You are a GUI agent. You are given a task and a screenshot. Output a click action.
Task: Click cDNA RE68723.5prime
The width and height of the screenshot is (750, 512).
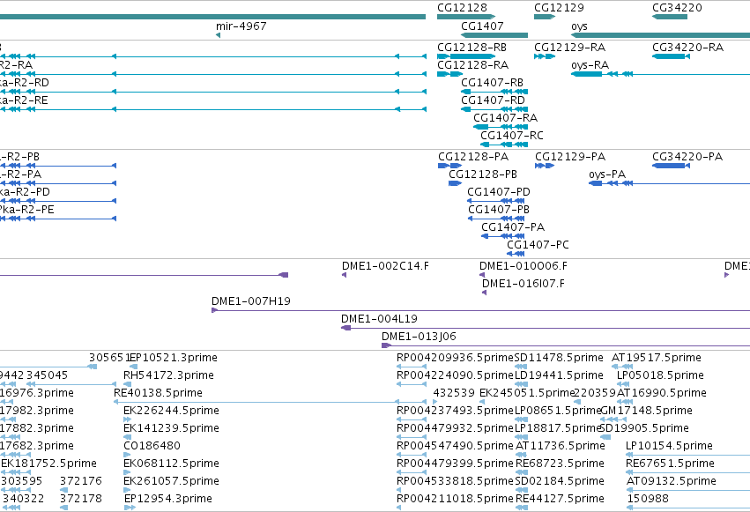coord(560,464)
